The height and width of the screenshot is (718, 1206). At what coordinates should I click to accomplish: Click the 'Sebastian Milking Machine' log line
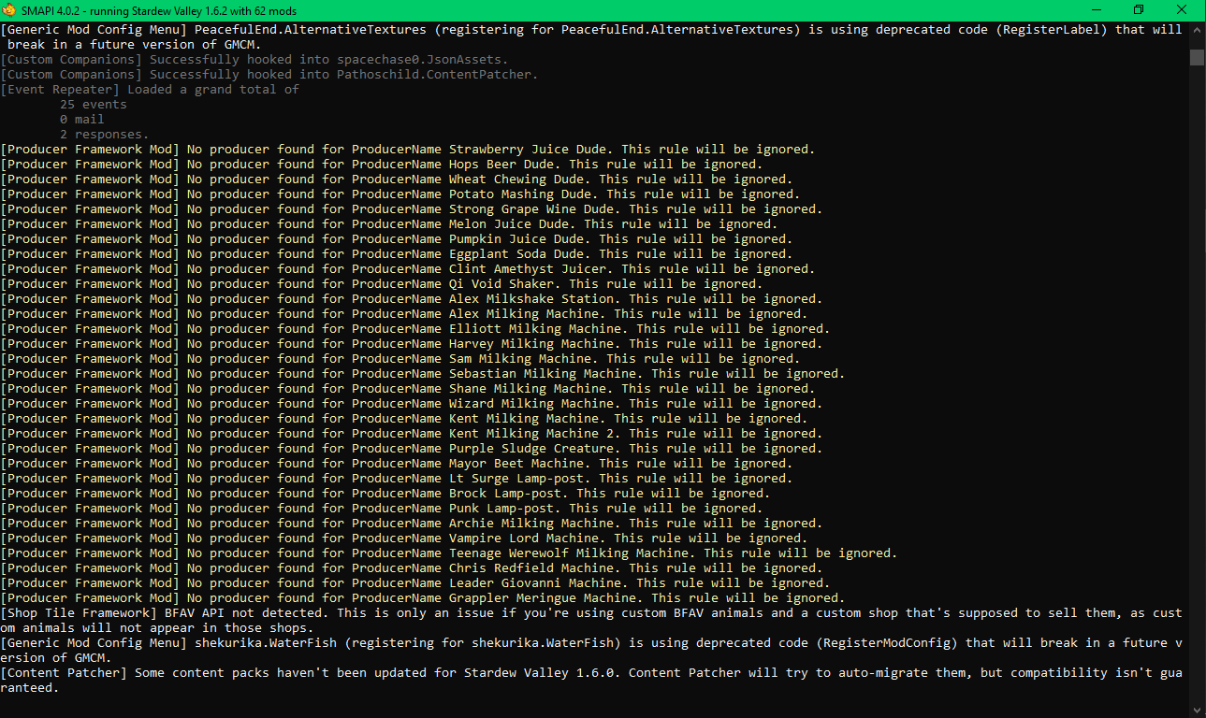click(423, 374)
